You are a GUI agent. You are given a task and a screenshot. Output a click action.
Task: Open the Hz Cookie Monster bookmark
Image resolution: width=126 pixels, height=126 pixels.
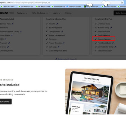pos(109,7)
